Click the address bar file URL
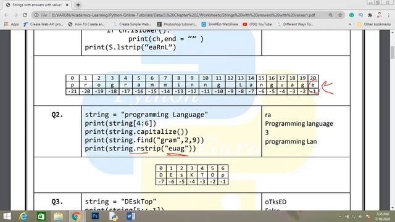Image resolution: width=395 pixels, height=222 pixels. 183,15
